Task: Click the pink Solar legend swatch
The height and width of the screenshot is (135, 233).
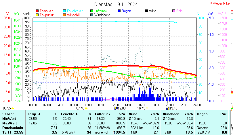Action: 174,11
